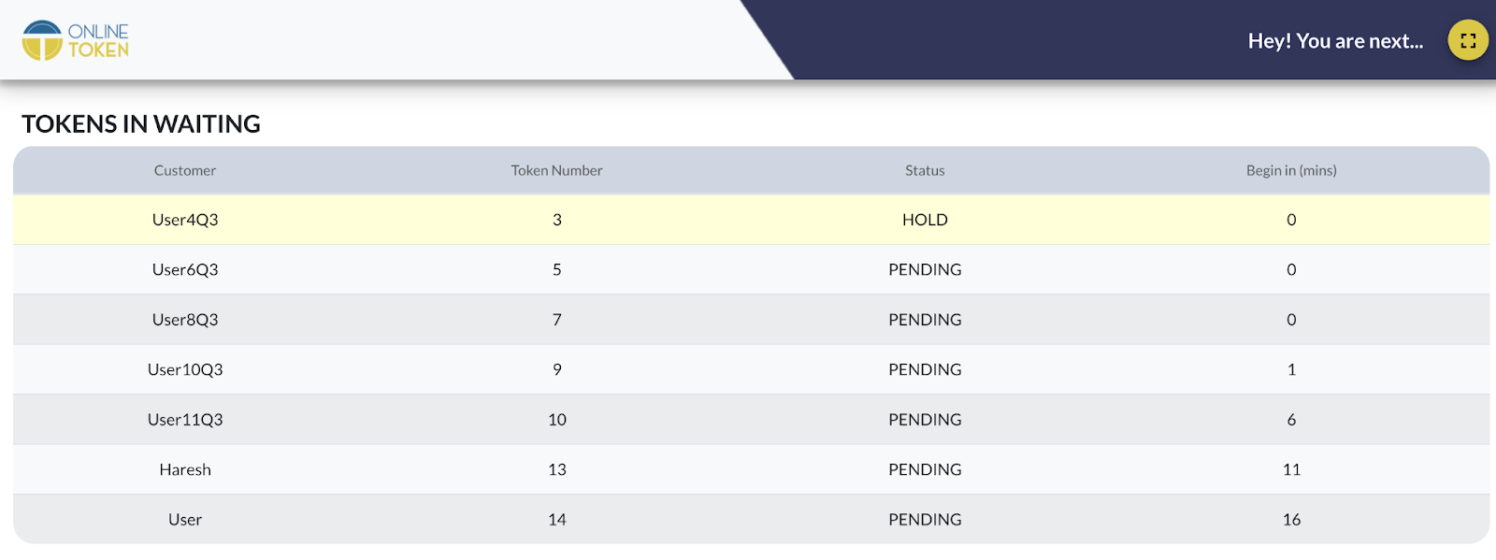Image resolution: width=1496 pixels, height=560 pixels.
Task: Click token number 14 cell
Action: [557, 520]
